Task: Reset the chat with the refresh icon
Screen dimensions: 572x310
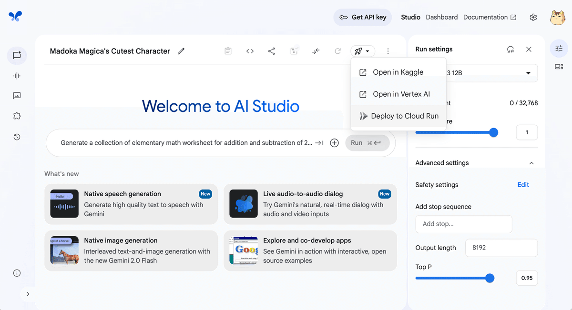Action: point(338,50)
